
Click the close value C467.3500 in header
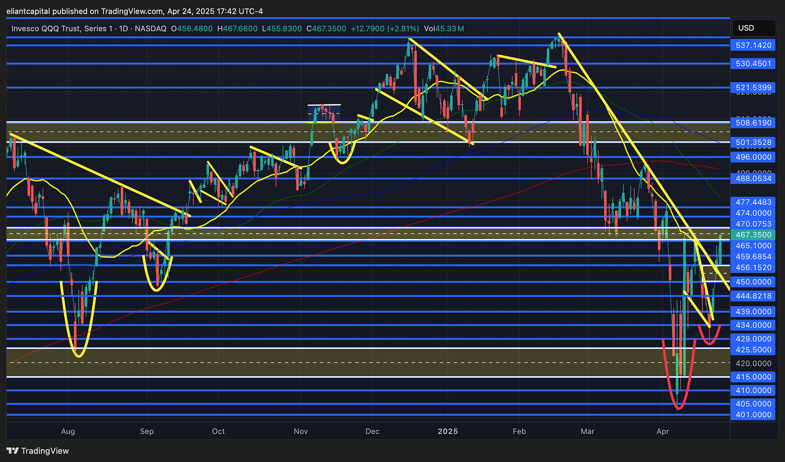tap(326, 28)
